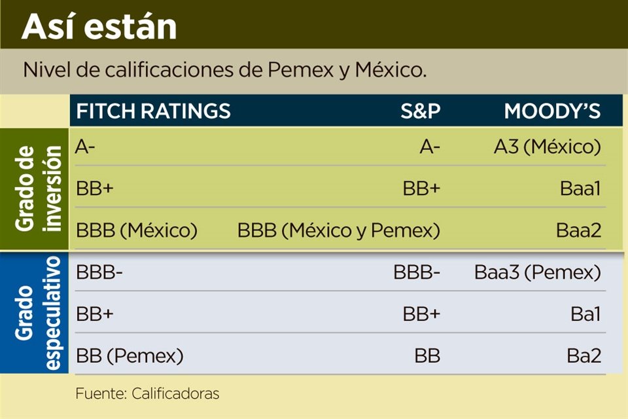The width and height of the screenshot is (628, 419).
Task: Click the FITCH RATINGS column header
Action: pos(154,111)
